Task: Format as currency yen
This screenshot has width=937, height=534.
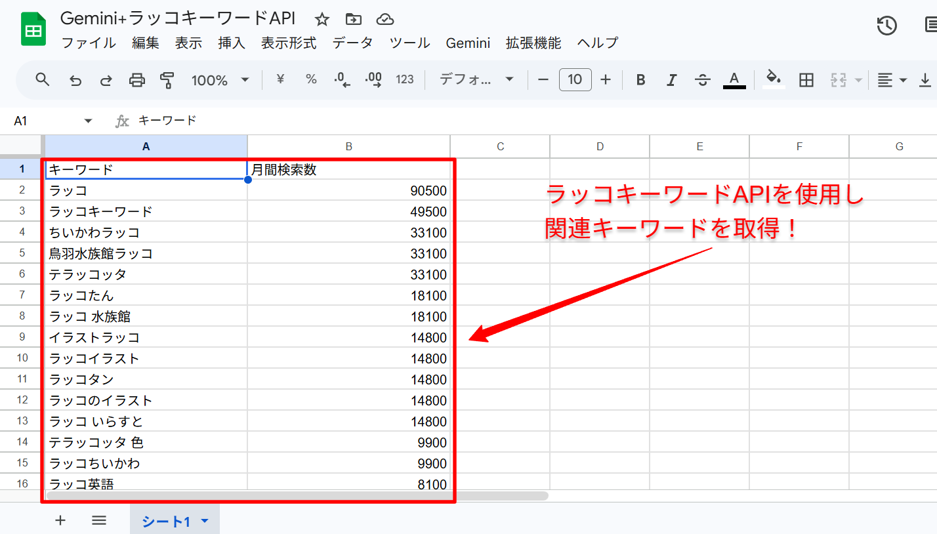Action: click(281, 79)
